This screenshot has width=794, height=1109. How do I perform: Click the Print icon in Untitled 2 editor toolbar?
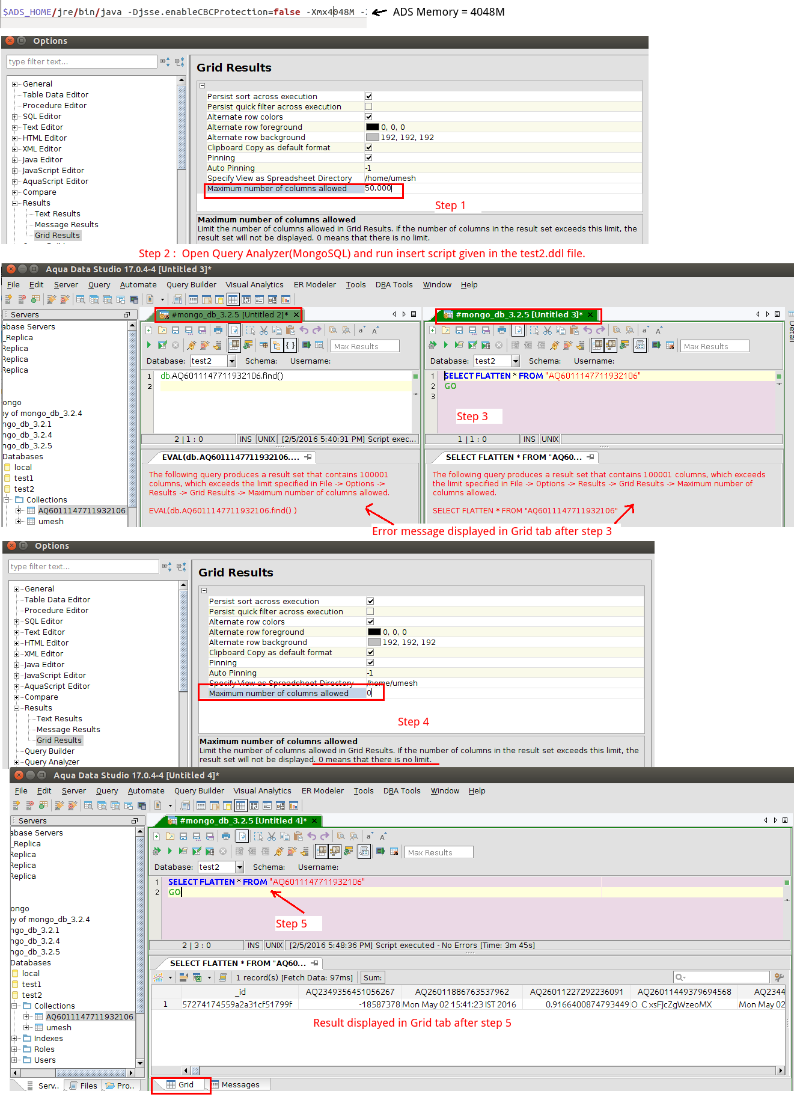[x=218, y=330]
